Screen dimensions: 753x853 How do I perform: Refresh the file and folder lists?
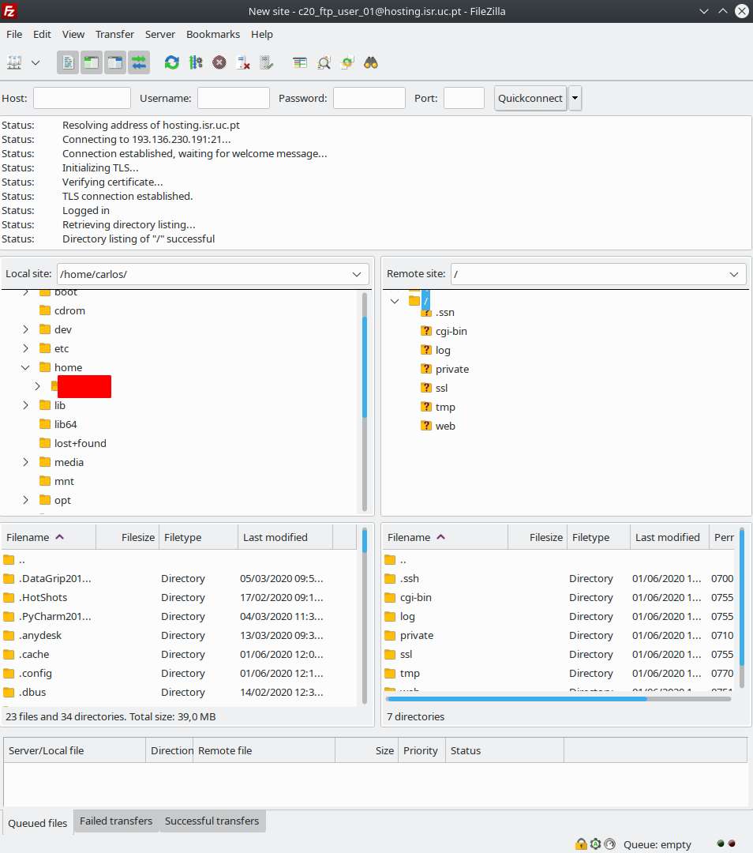pos(172,62)
